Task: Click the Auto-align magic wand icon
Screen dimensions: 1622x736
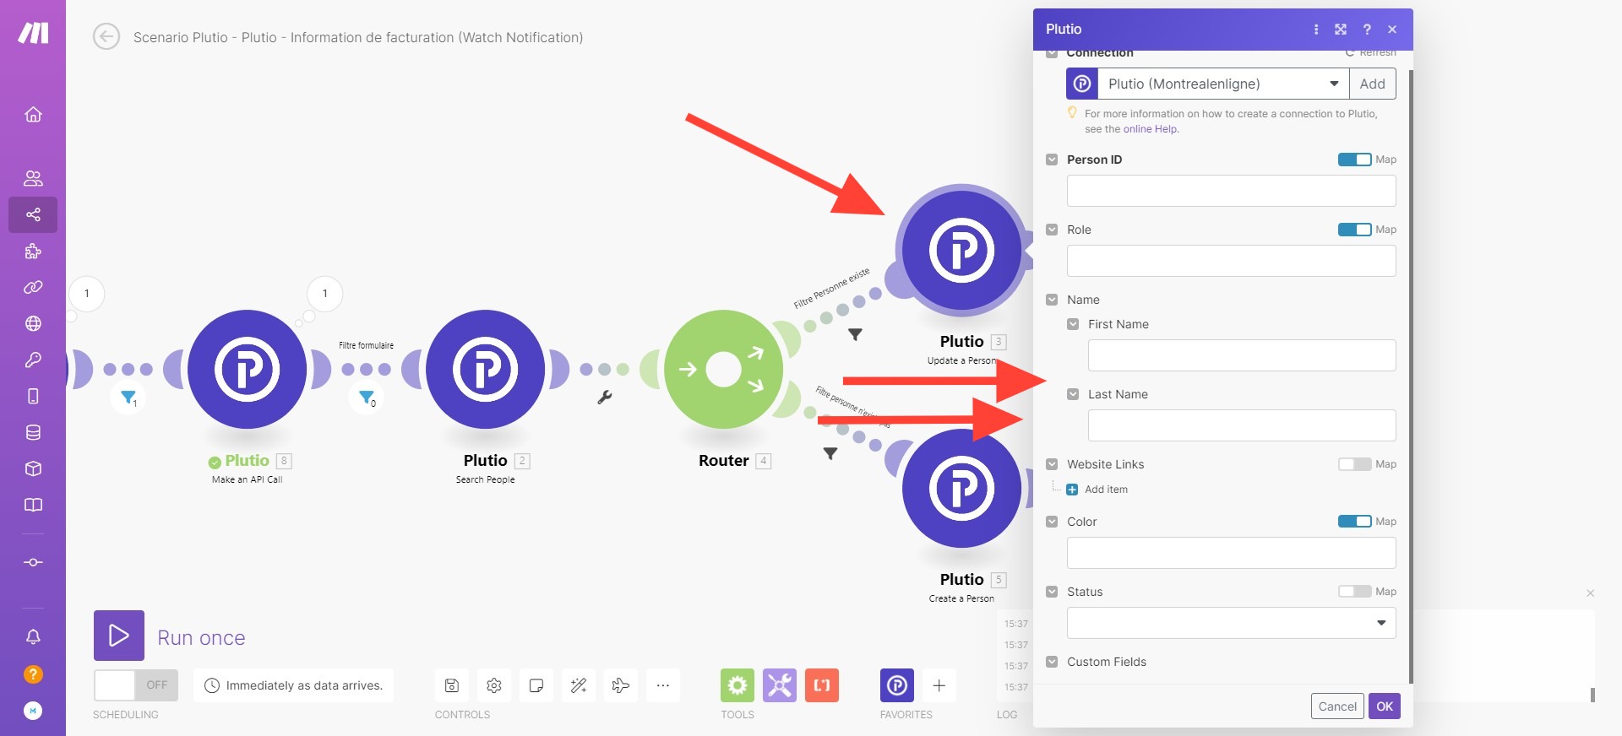Action: pyautogui.click(x=579, y=685)
